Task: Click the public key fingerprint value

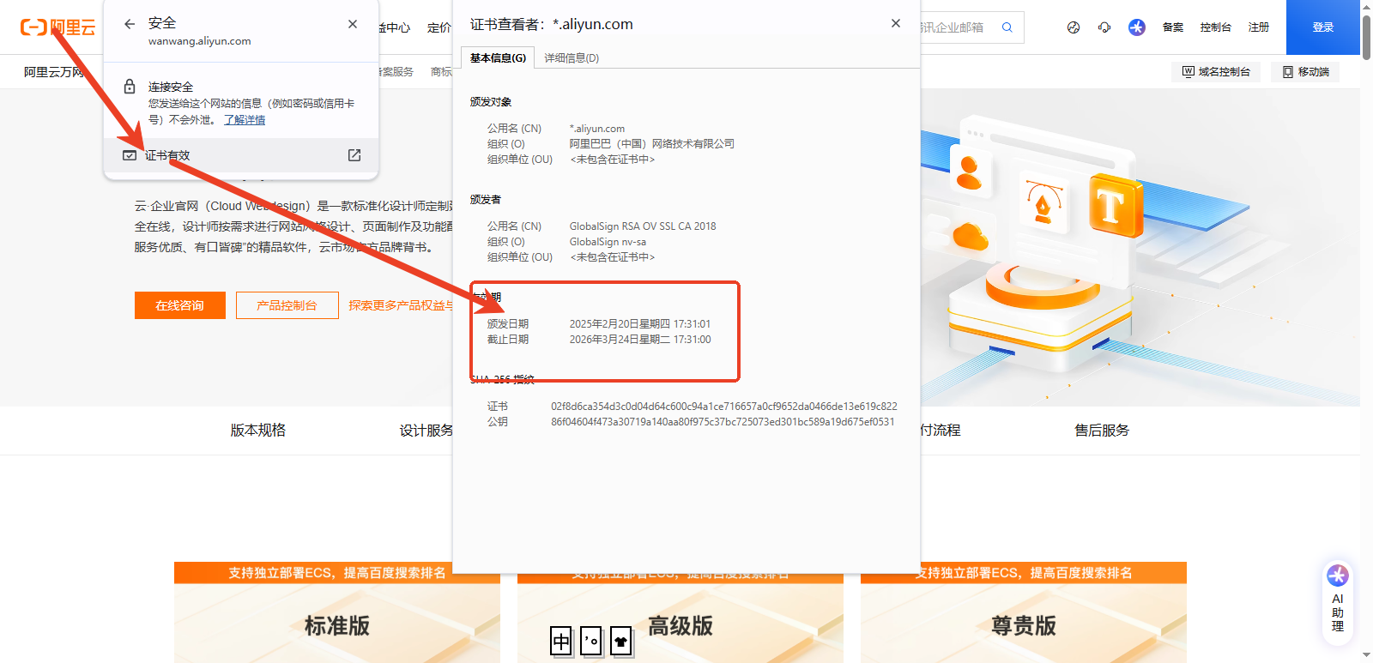Action: tap(723, 422)
